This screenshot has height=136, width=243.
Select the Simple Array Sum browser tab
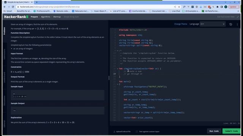[x=18, y=2]
